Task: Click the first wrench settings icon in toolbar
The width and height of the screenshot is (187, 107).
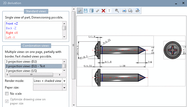Action: (80, 11)
